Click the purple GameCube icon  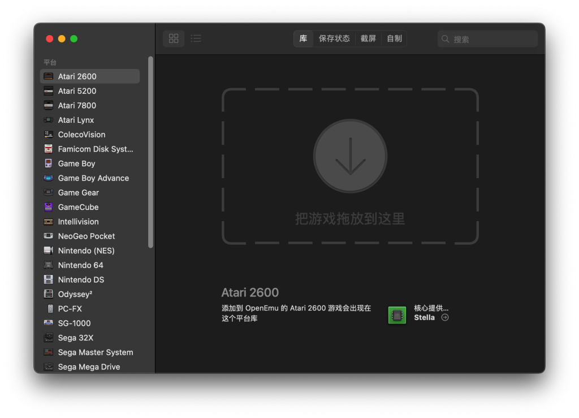click(x=49, y=207)
